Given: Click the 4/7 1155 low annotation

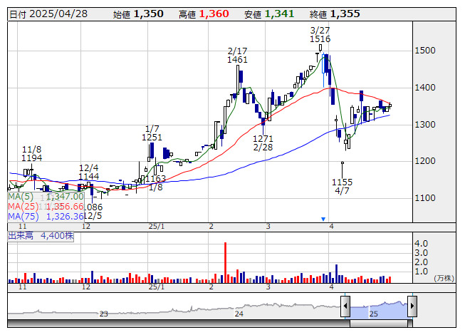Looking at the screenshot, I should coord(342,187).
